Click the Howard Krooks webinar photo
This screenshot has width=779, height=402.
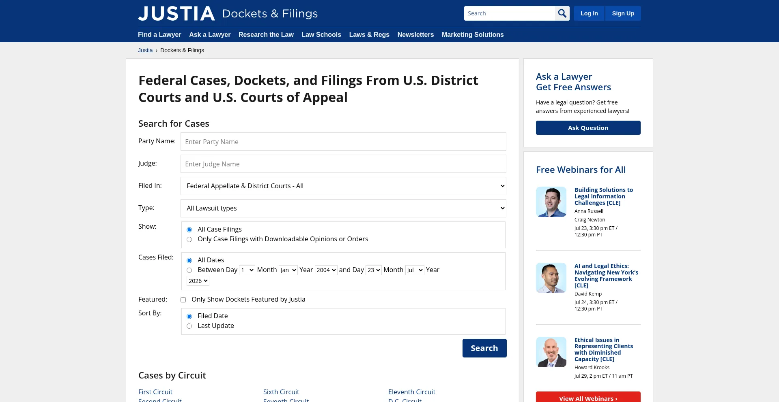[x=551, y=352]
